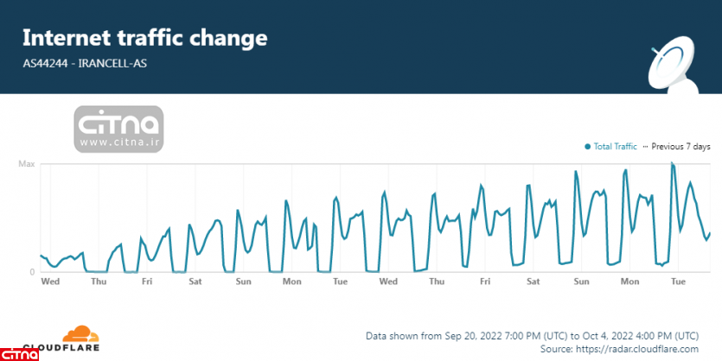This screenshot has height=361, width=722.
Task: Toggle the Total Traffic legend series
Action: tap(615, 147)
